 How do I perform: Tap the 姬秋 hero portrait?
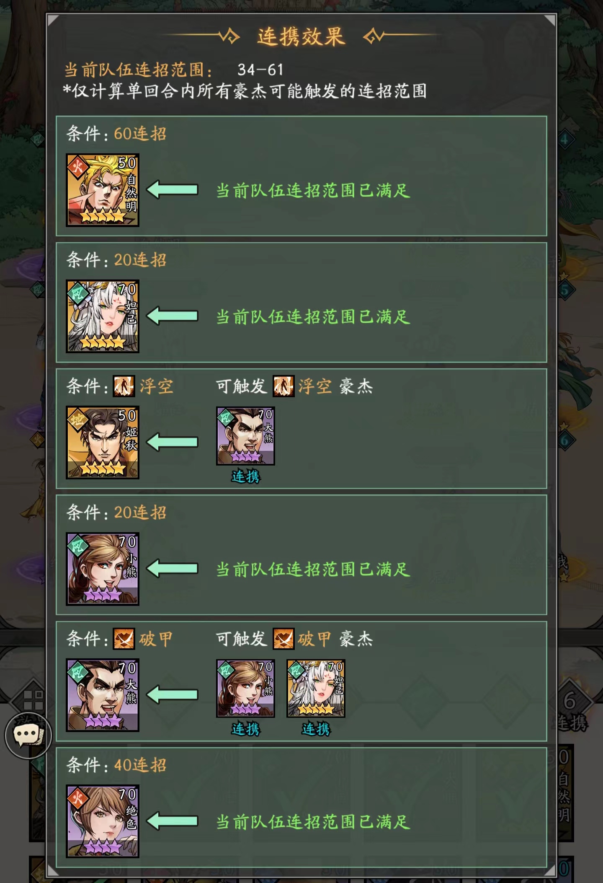click(x=103, y=442)
